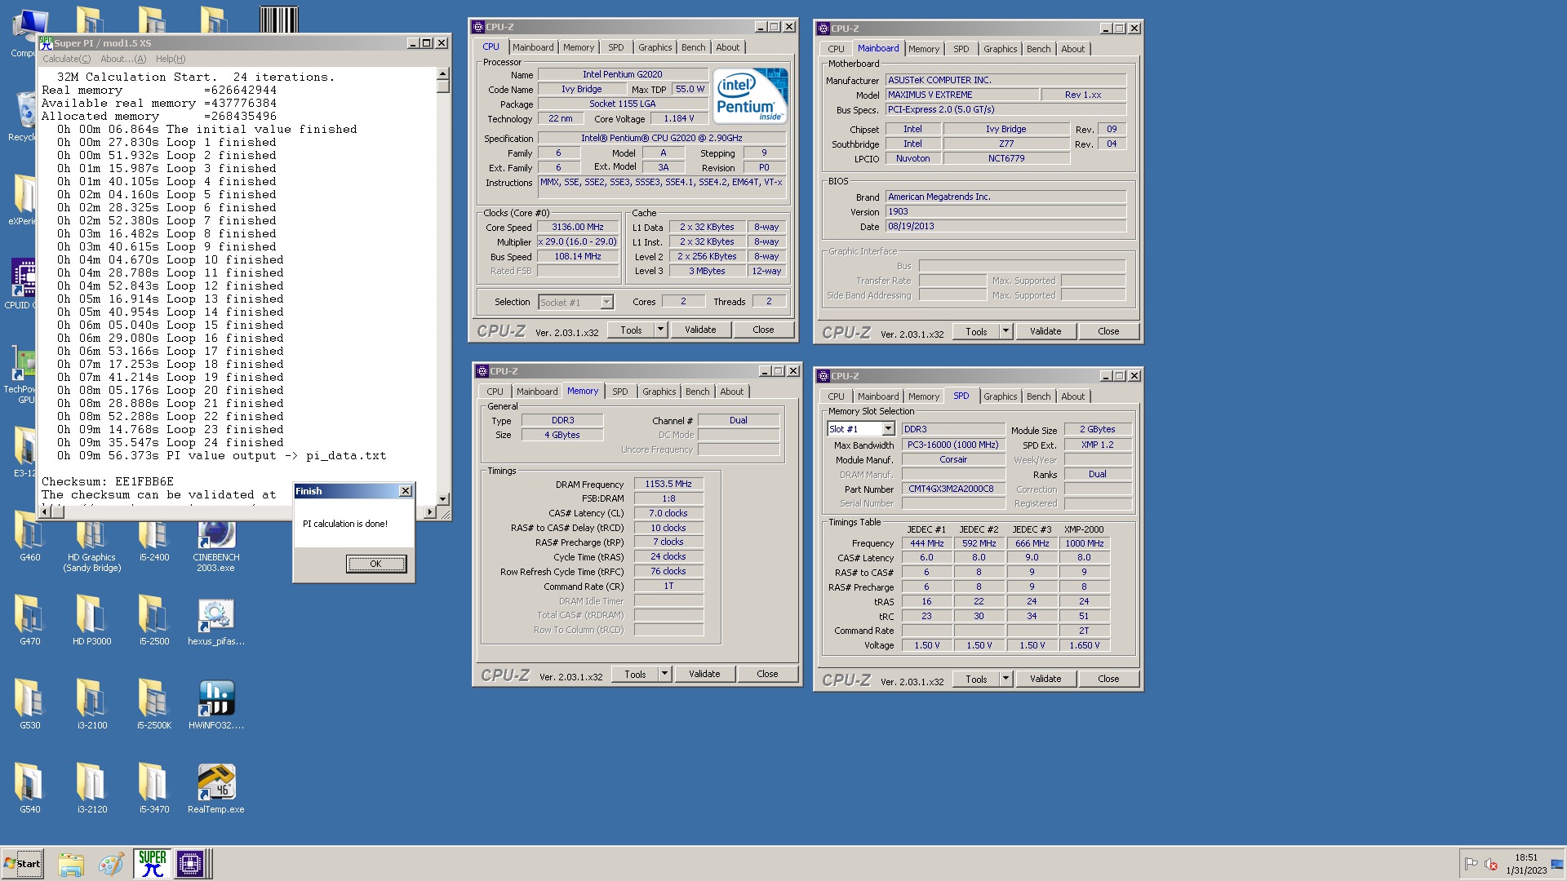The height and width of the screenshot is (881, 1567).
Task: Click Validate in the Mainboard window
Action: 1045,331
